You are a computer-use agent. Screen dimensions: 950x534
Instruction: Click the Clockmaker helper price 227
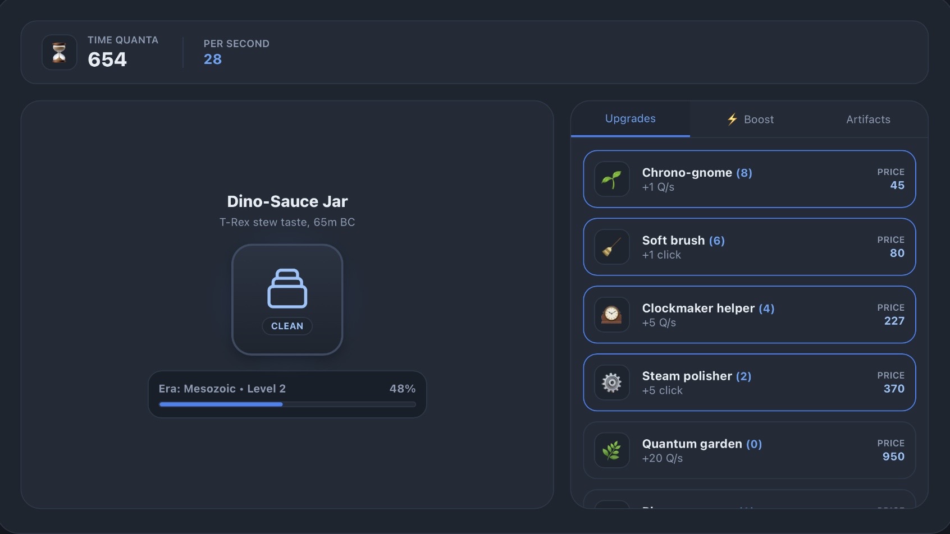pos(894,321)
